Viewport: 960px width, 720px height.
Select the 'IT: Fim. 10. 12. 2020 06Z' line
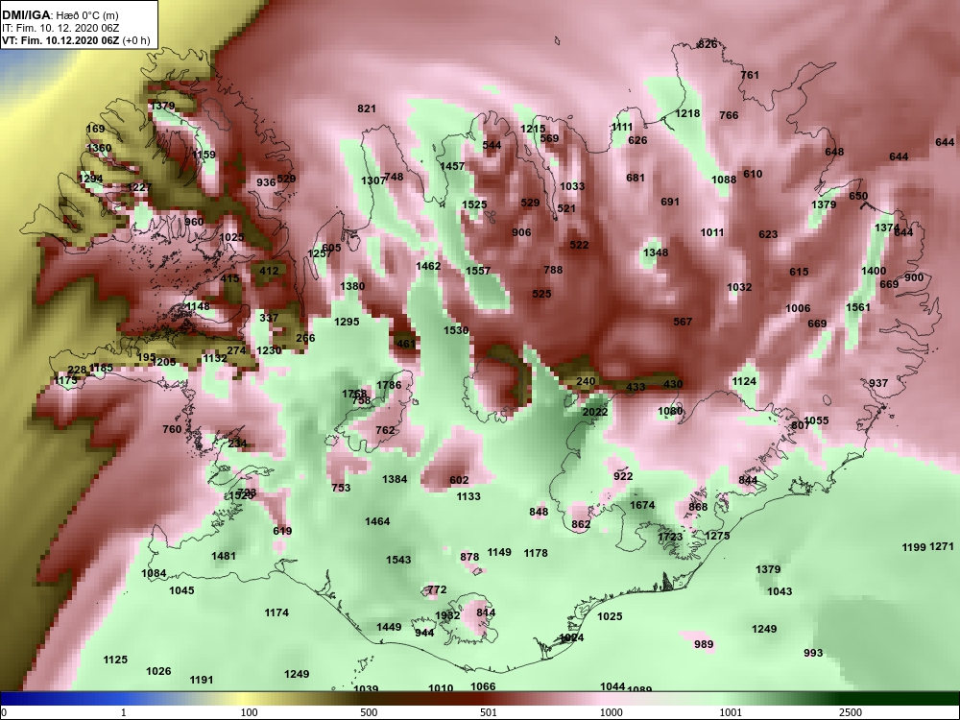[60, 28]
